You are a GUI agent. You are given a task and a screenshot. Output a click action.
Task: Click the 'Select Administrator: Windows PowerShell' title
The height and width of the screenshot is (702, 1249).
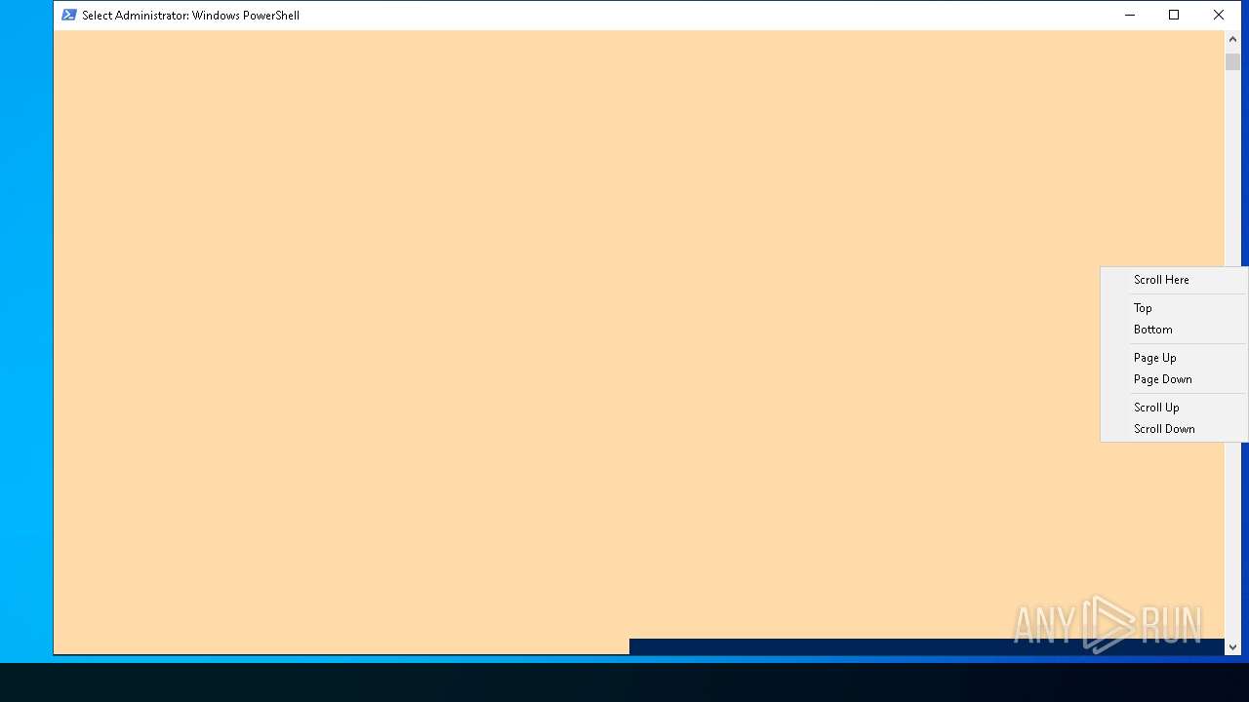(190, 16)
